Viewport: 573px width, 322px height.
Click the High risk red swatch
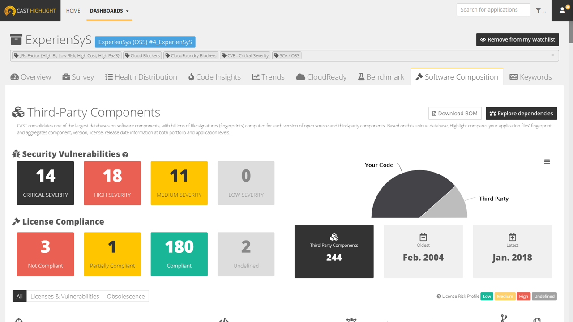(x=523, y=296)
